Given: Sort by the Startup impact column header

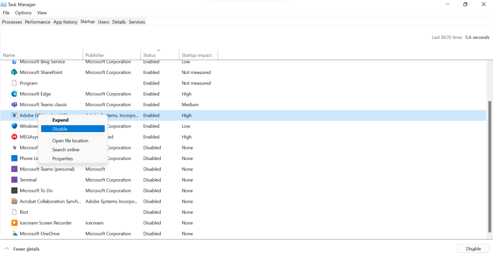Looking at the screenshot, I should tap(198, 55).
